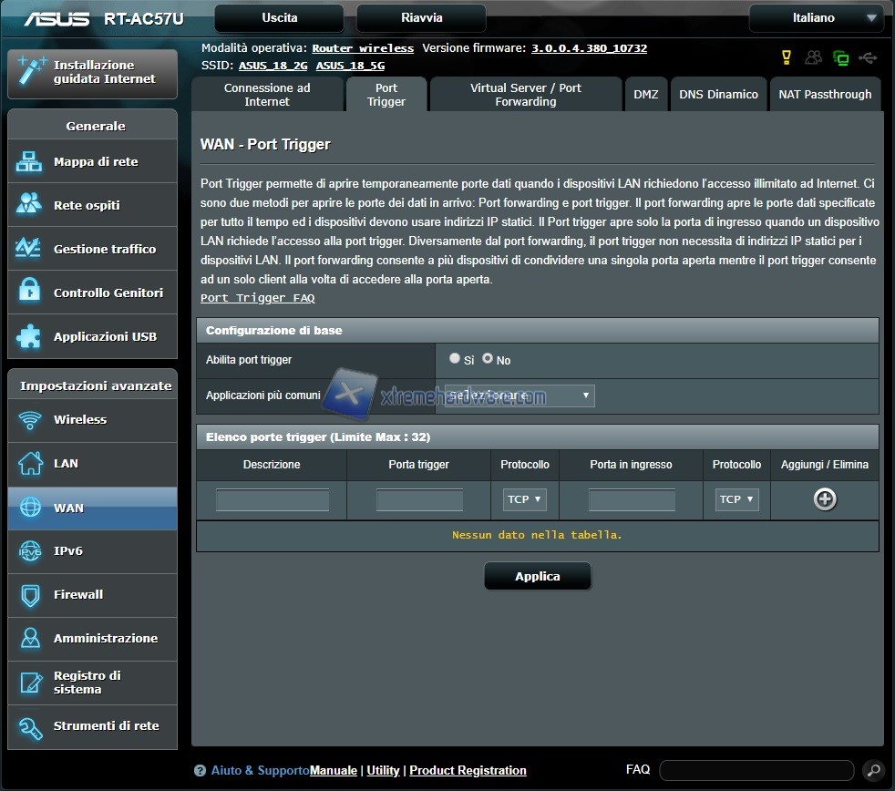The width and height of the screenshot is (895, 791).
Task: Click the FAQ search magnifier icon
Action: click(872, 770)
